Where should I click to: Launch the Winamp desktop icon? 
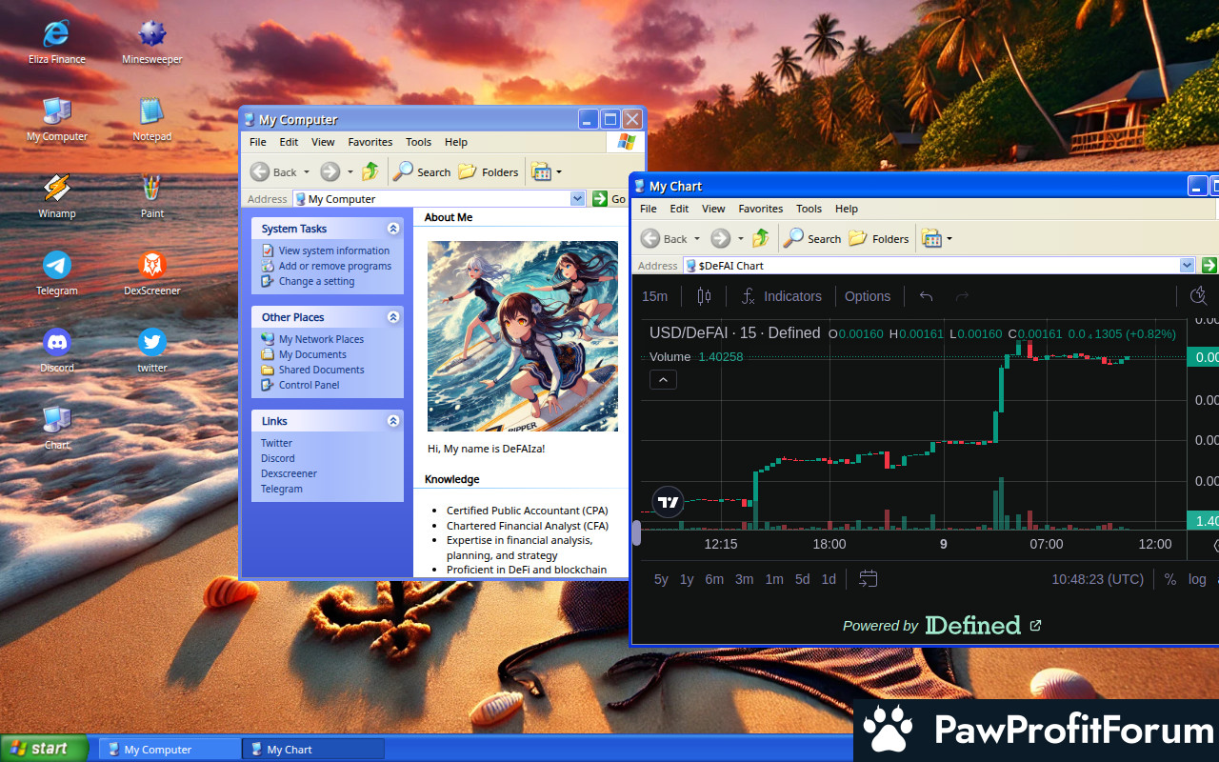click(x=56, y=196)
